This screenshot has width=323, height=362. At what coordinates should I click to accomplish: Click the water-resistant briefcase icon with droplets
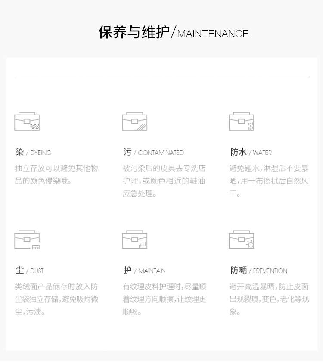click(x=241, y=122)
